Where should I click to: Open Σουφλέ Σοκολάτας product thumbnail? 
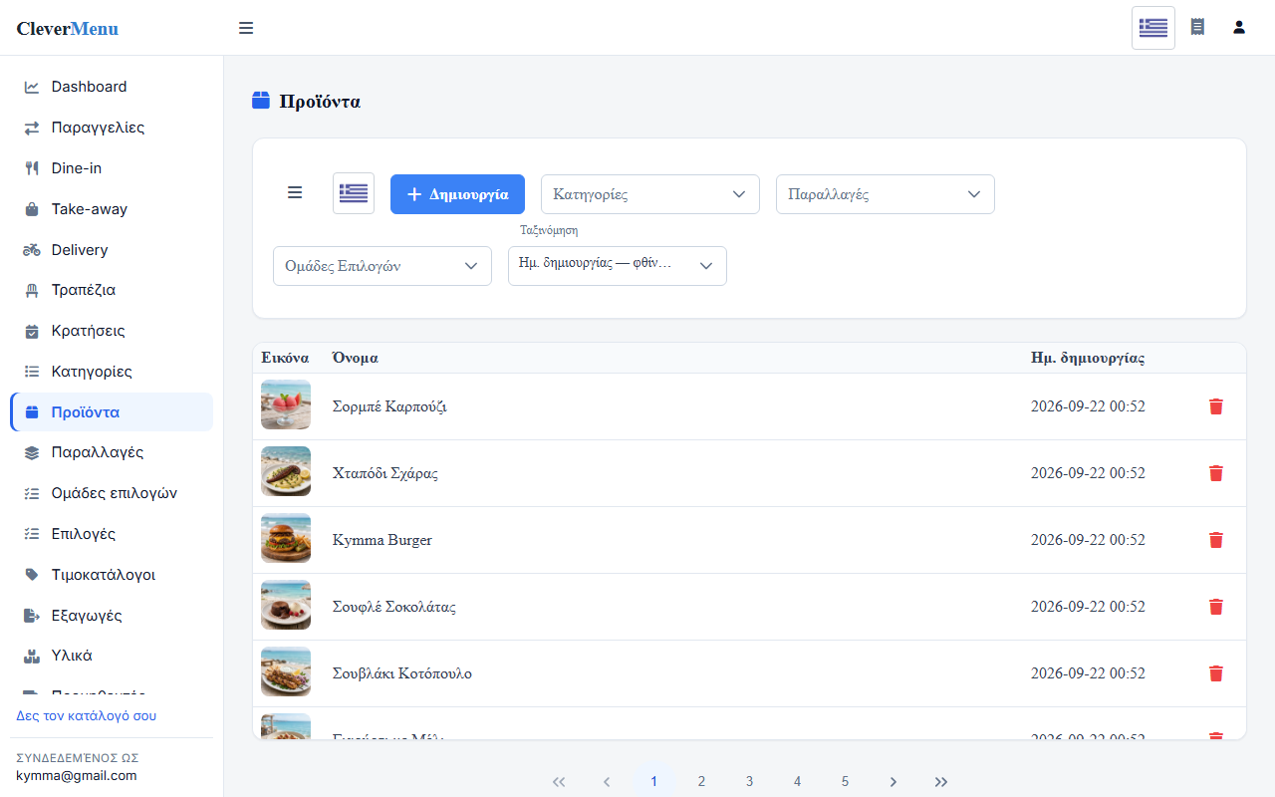286,605
